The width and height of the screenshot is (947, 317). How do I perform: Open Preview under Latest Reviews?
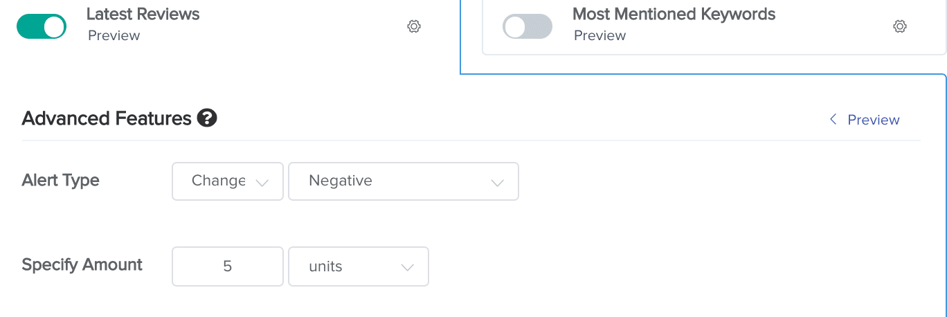point(114,35)
